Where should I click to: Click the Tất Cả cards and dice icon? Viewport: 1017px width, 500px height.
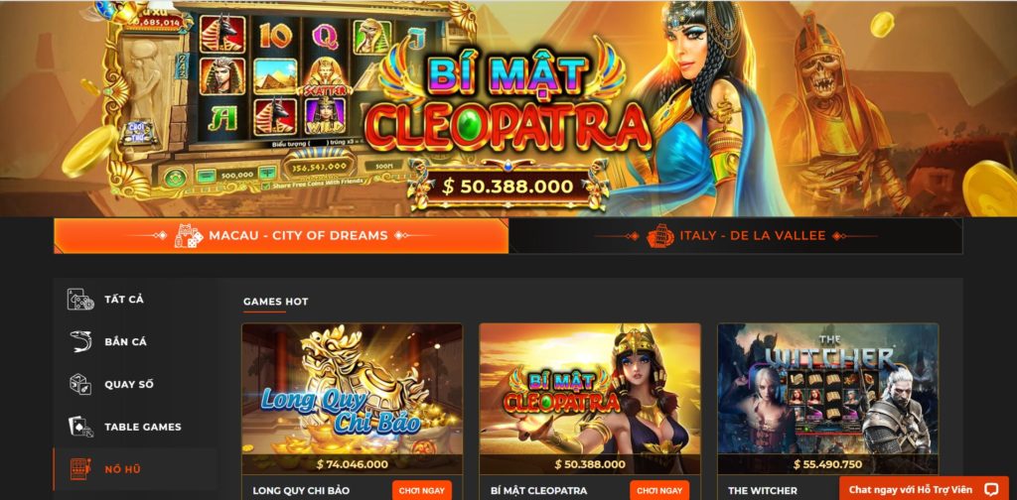(x=80, y=300)
